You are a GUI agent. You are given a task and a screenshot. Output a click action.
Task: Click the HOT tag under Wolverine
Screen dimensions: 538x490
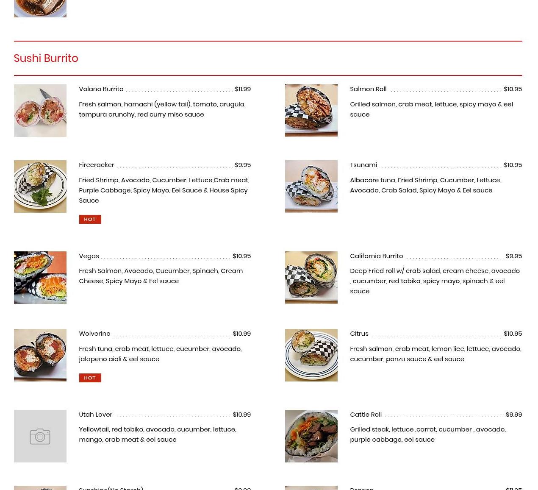click(90, 378)
